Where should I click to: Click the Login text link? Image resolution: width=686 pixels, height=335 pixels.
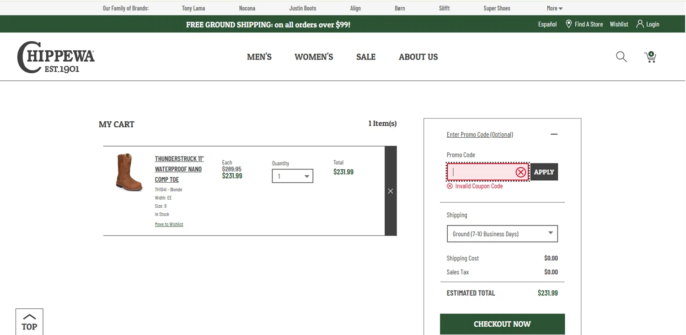coord(653,24)
